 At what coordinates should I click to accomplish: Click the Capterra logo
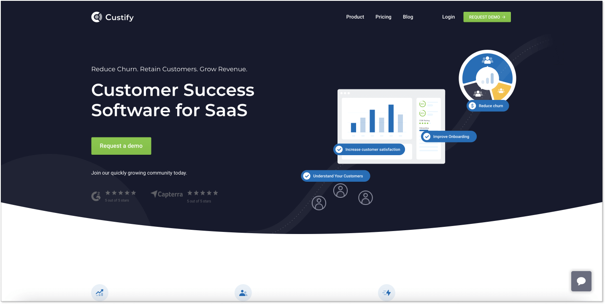(167, 194)
